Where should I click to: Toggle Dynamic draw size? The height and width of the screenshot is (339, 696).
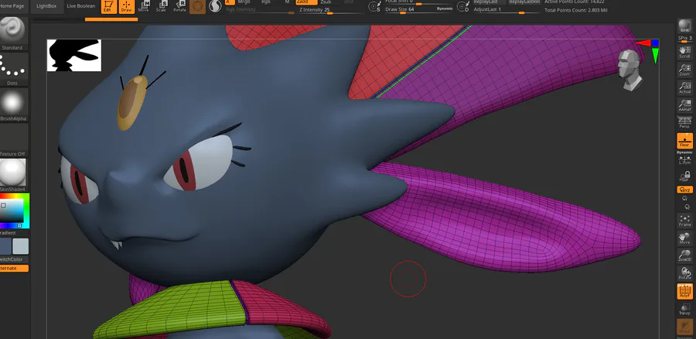(445, 9)
